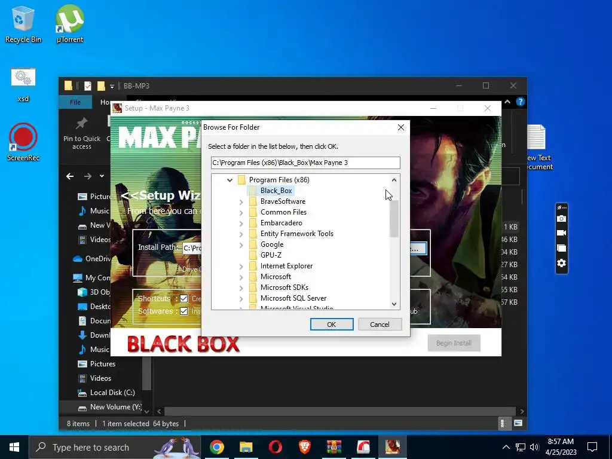Toggle the Softwares checkbox in setup

[x=184, y=311]
